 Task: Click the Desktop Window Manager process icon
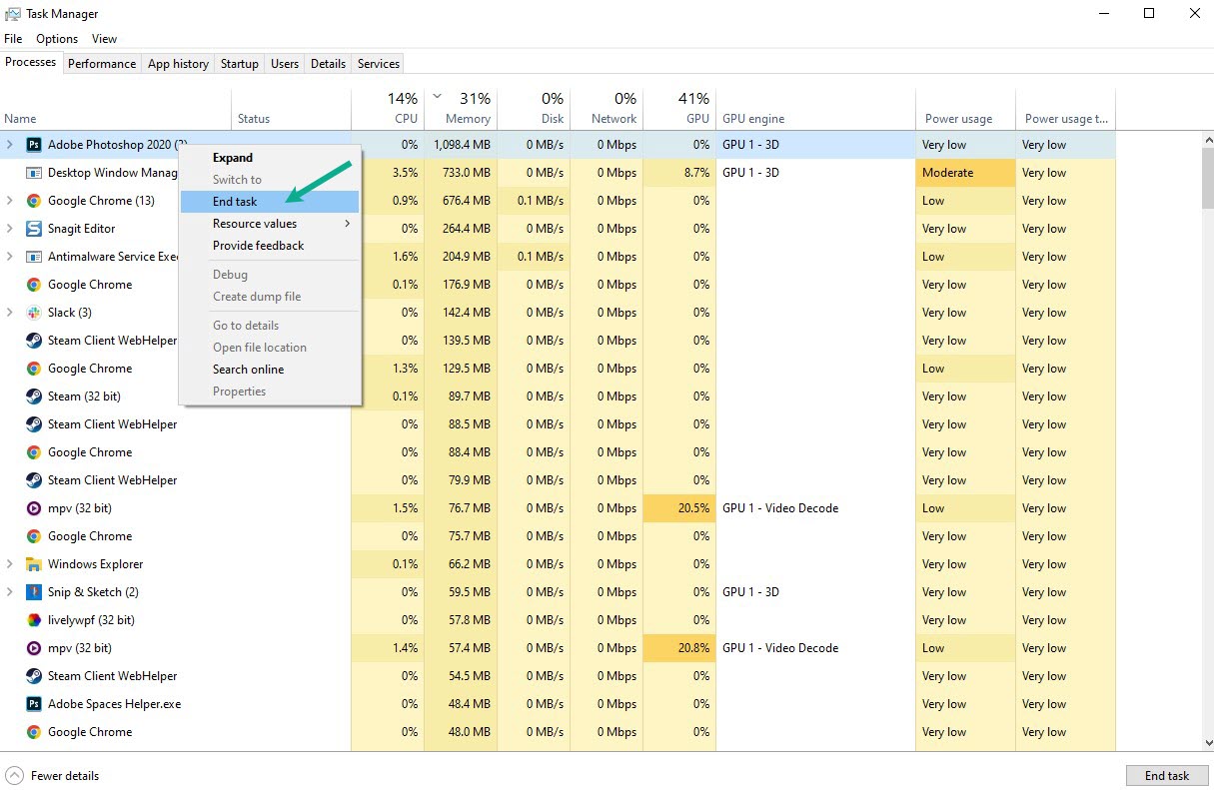click(33, 173)
